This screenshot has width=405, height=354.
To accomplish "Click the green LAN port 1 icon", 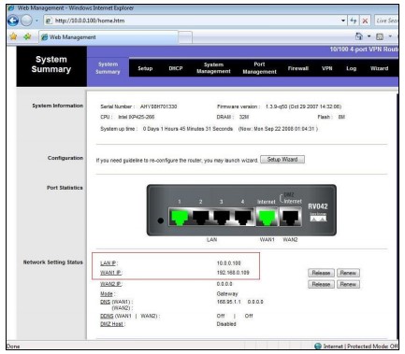I will (180, 217).
